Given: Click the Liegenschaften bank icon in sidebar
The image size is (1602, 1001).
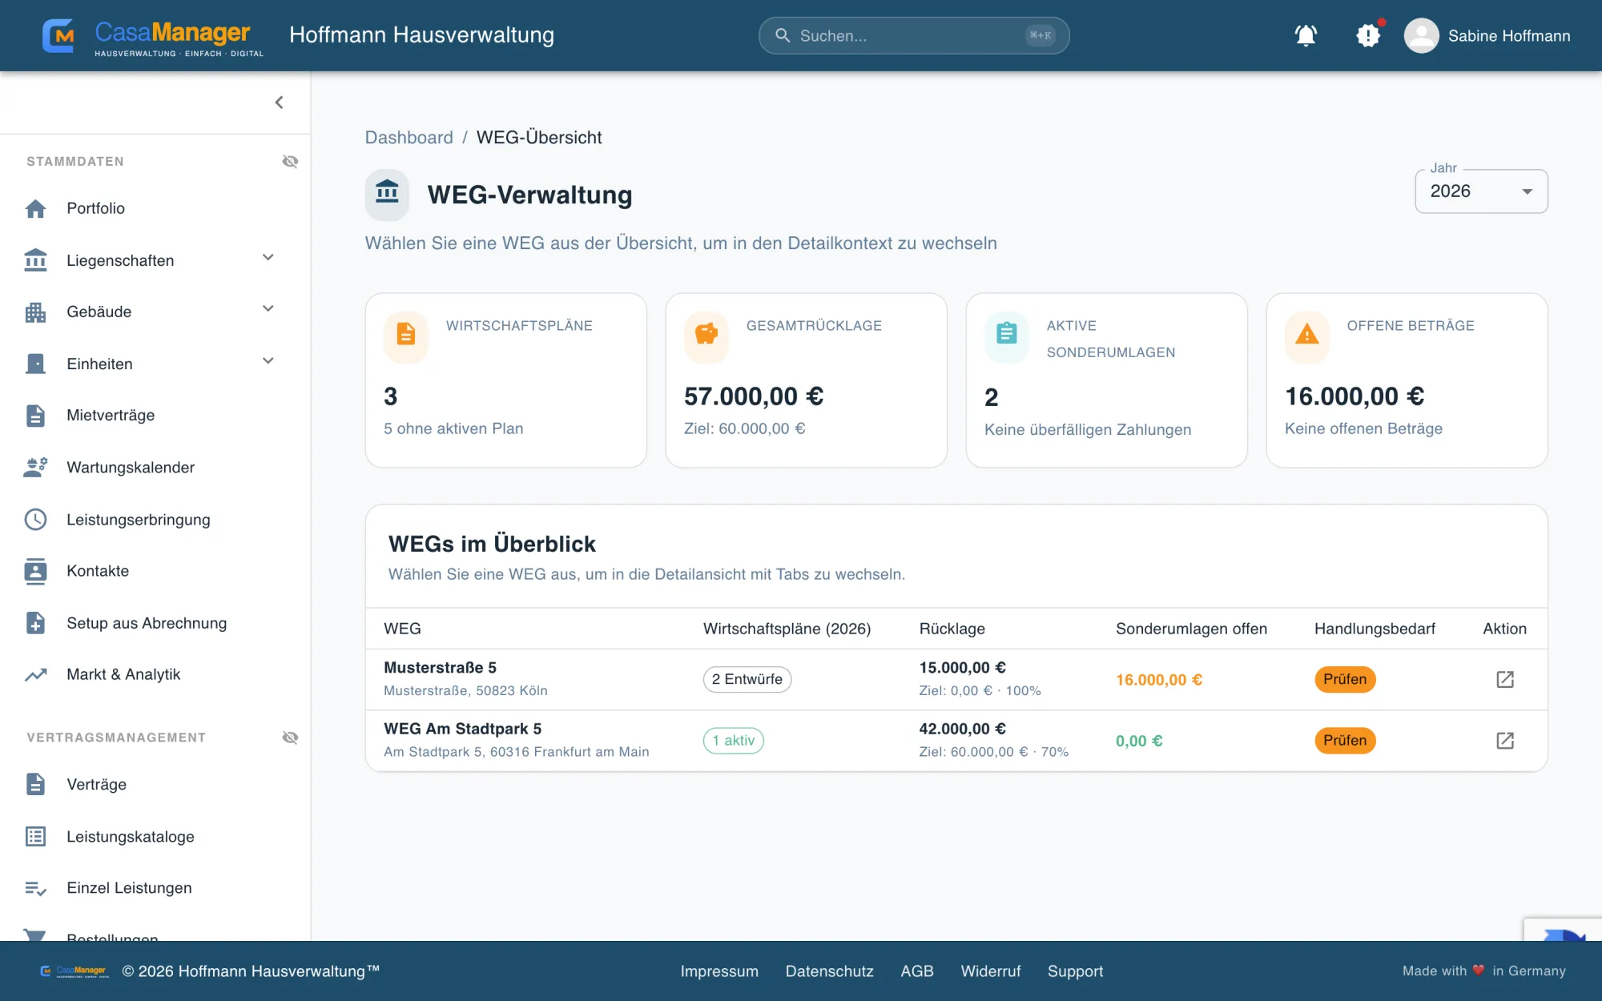Looking at the screenshot, I should point(35,260).
